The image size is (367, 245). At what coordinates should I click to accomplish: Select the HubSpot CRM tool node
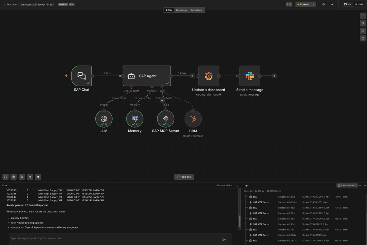[193, 119]
